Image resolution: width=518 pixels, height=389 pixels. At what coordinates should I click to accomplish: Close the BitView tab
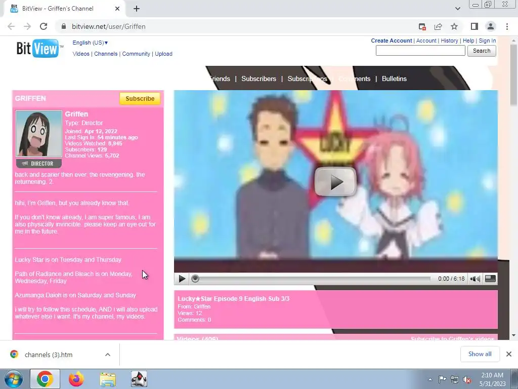pyautogui.click(x=117, y=9)
